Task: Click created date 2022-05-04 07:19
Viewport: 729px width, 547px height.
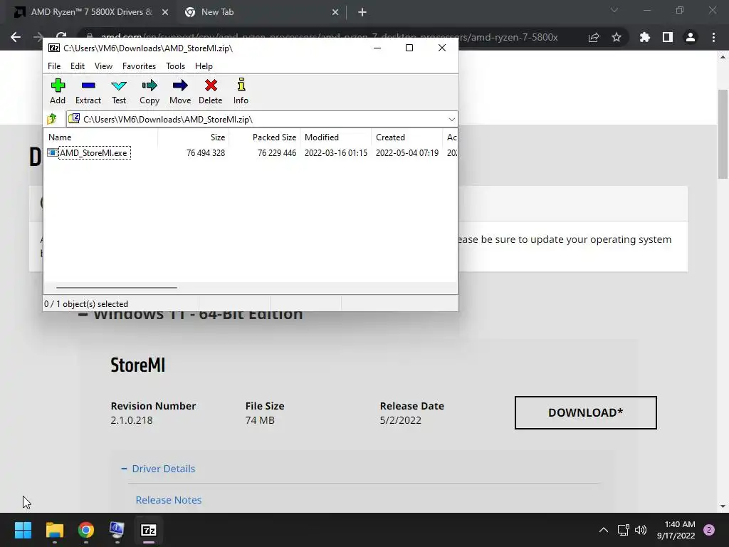Action: (x=407, y=153)
